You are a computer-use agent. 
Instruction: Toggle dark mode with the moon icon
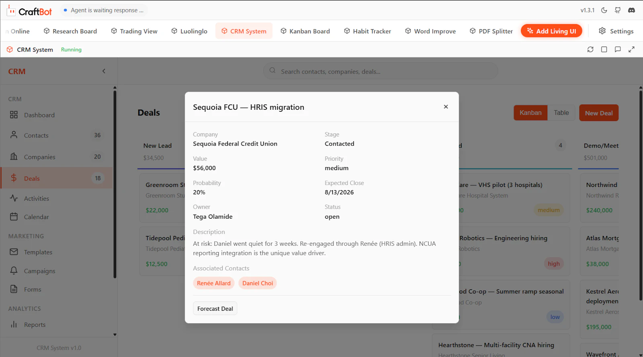[604, 10]
